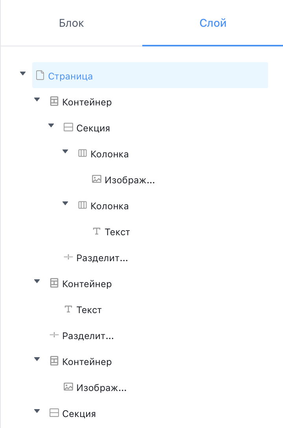Click the page icon beside Страница
The image size is (283, 428).
tap(40, 75)
